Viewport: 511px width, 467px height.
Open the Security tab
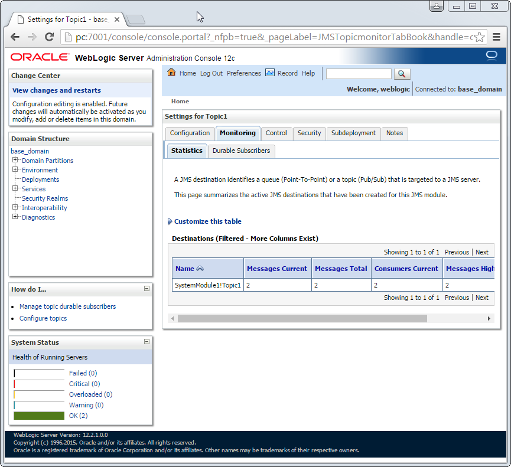pyautogui.click(x=309, y=133)
